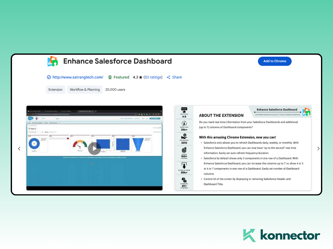Select the Workflow & Planning category chip
The image size is (333, 249).
tap(85, 89)
